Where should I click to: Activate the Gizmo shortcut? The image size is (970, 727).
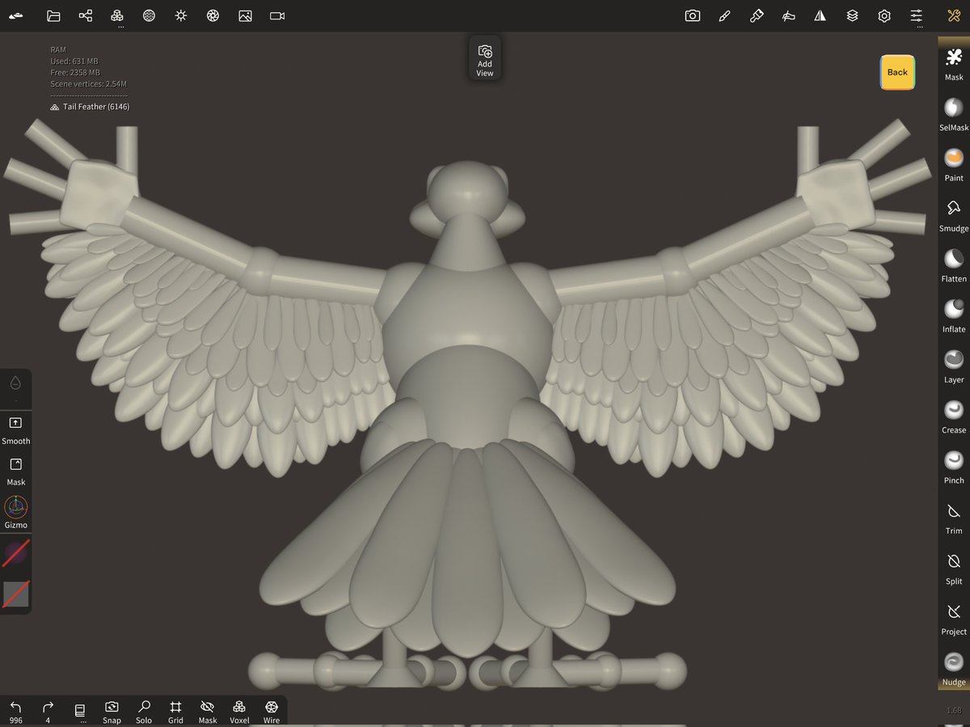click(15, 513)
